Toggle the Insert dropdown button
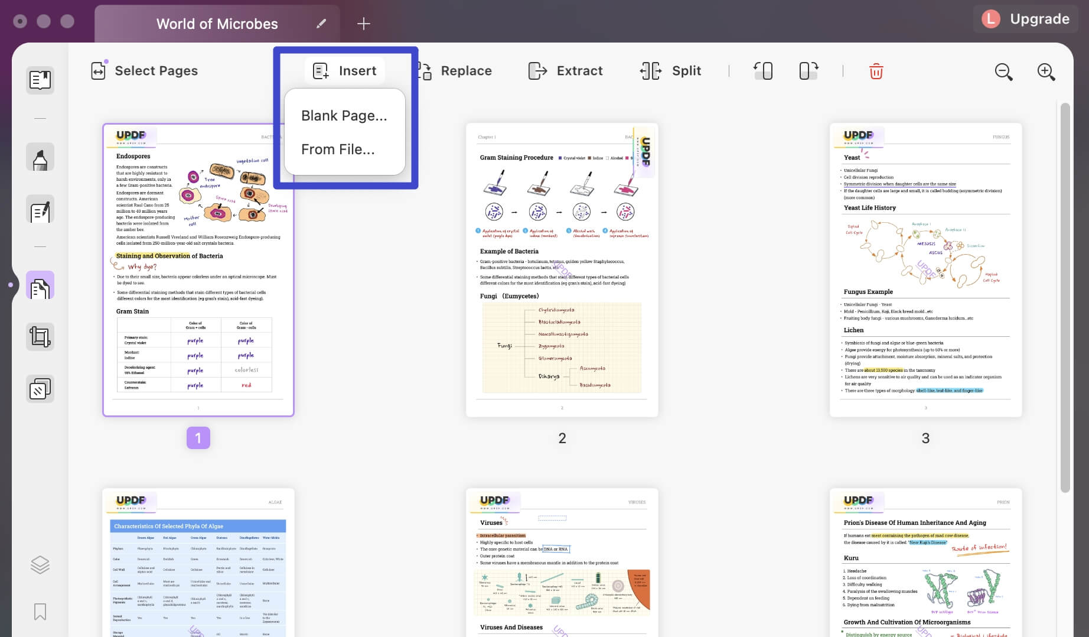Image resolution: width=1089 pixels, height=637 pixels. pyautogui.click(x=345, y=71)
